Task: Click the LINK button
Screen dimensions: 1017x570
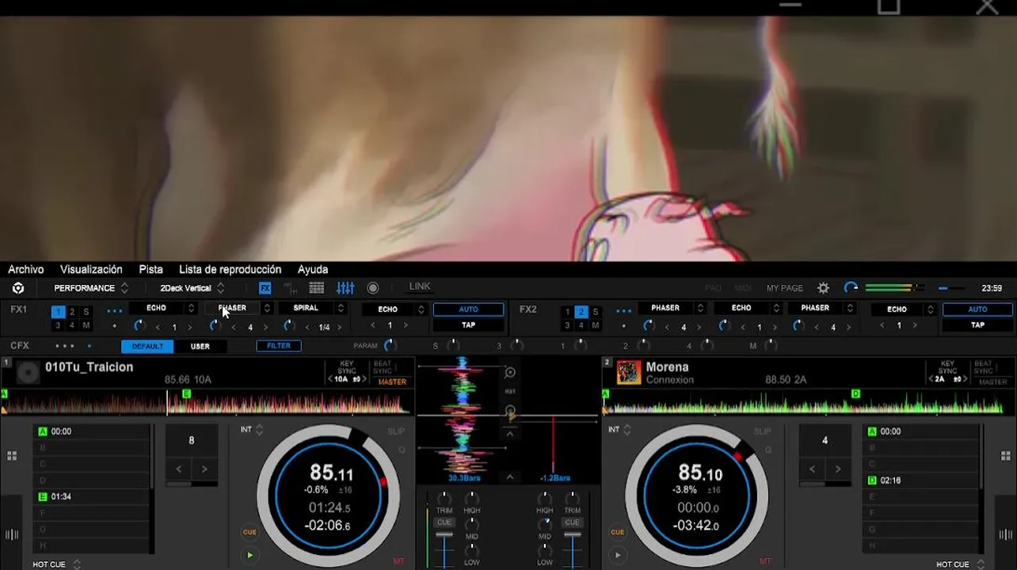Action: pyautogui.click(x=420, y=287)
